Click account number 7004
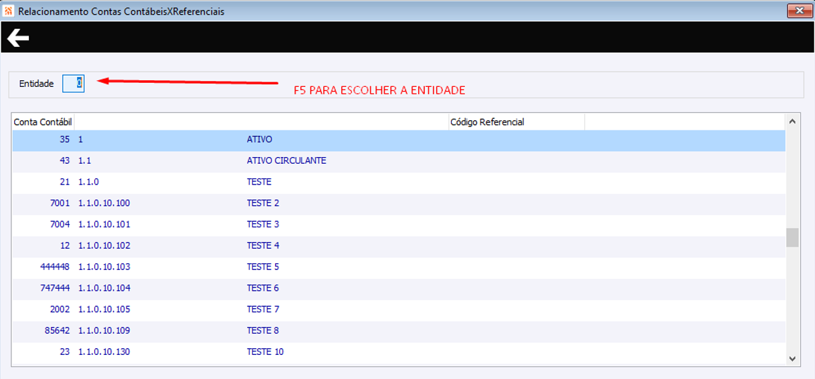 point(60,225)
